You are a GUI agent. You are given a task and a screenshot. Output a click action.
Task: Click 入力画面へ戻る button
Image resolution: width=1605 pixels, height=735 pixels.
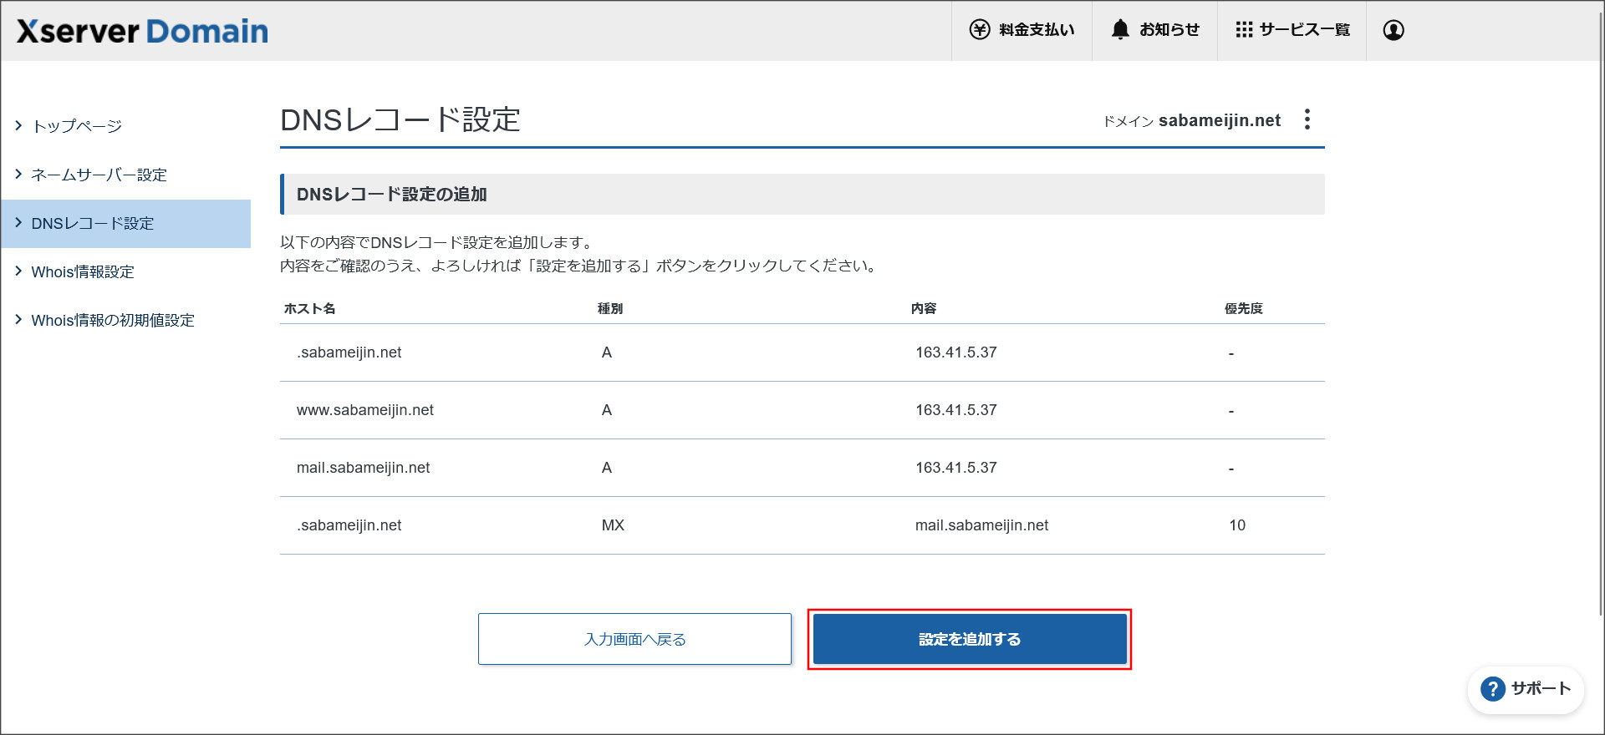(634, 639)
